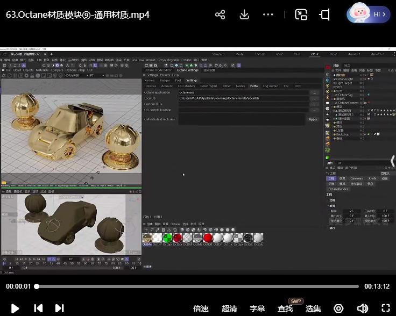Open the 倍速 playback speed menu
The width and height of the screenshot is (396, 316).
pos(201,308)
